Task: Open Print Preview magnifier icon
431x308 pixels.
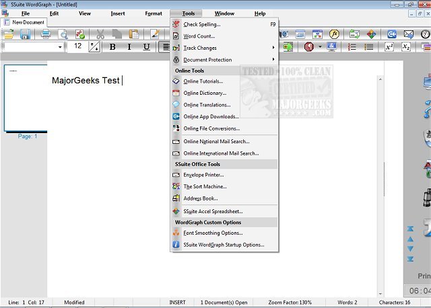Action: (63, 34)
